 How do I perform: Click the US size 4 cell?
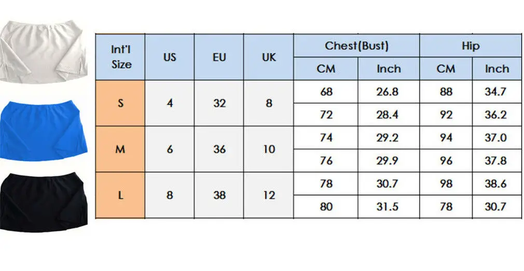point(170,103)
